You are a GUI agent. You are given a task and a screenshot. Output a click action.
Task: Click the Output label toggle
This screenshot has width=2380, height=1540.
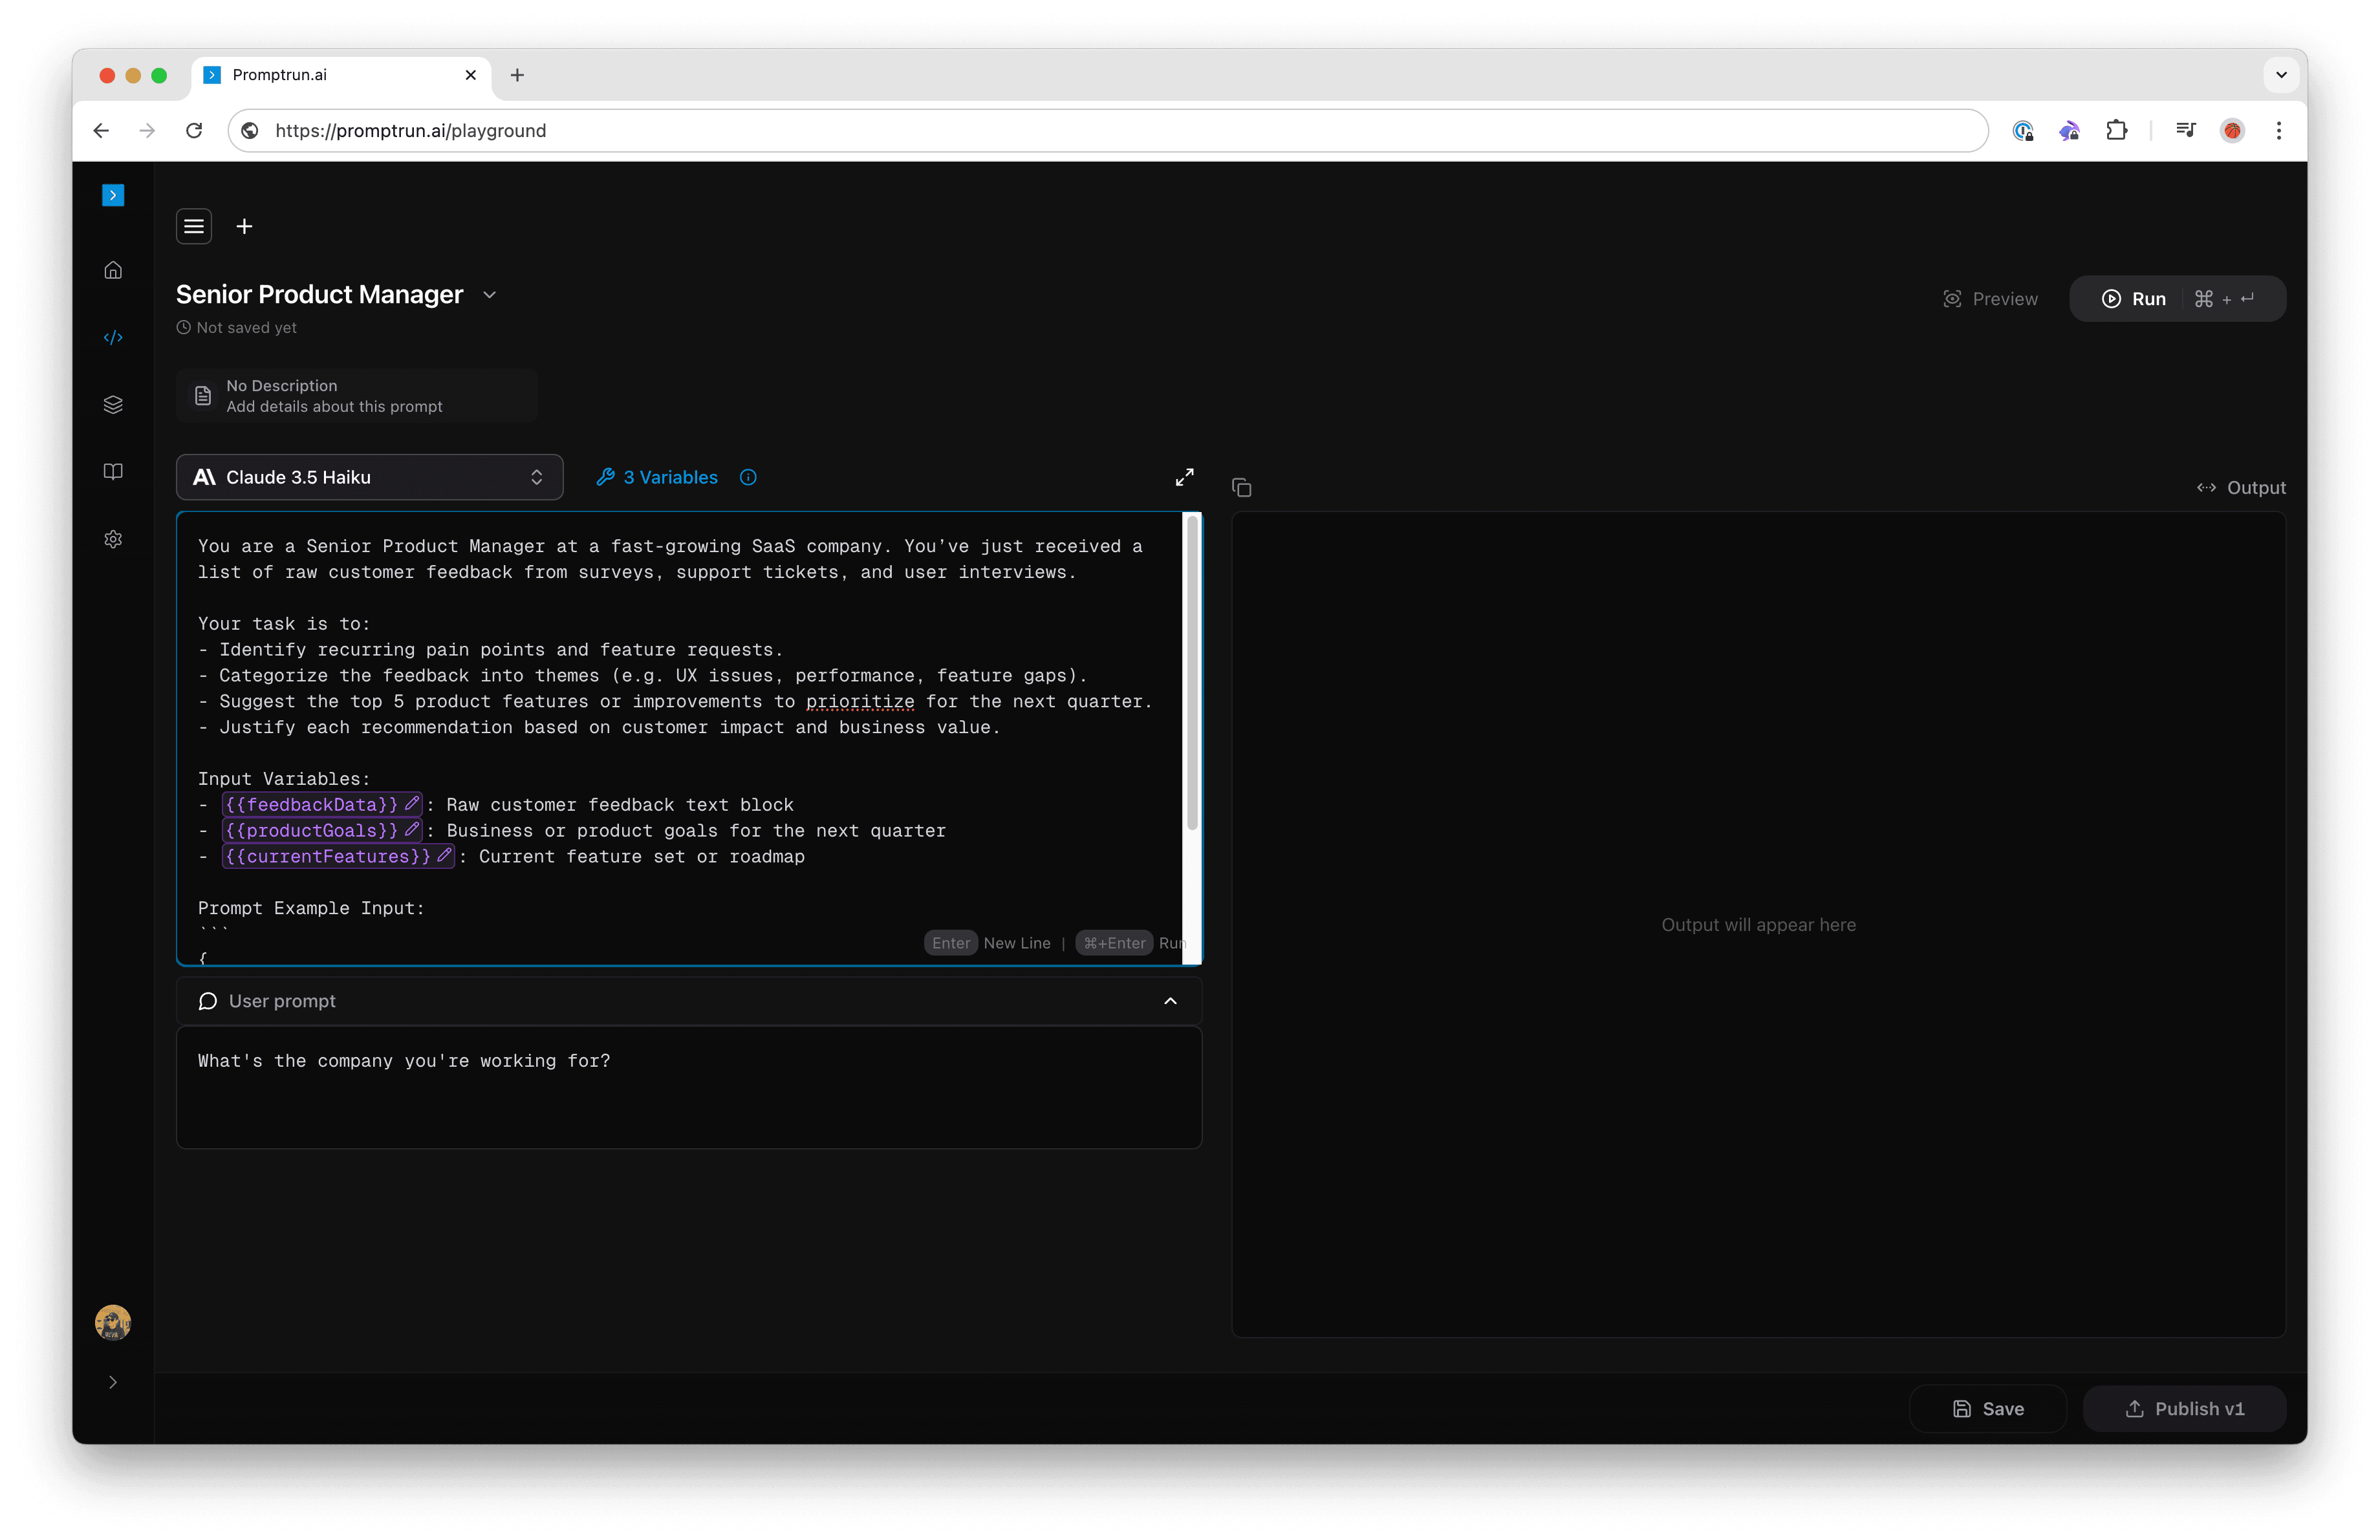pyautogui.click(x=2241, y=487)
